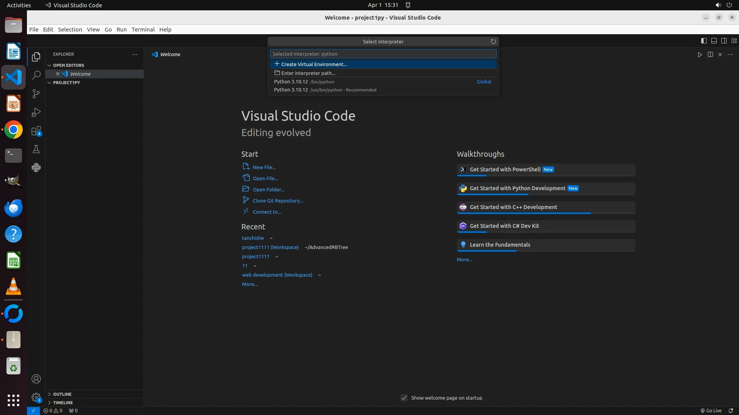Refresh the interpreter list
The height and width of the screenshot is (415, 739).
point(493,41)
